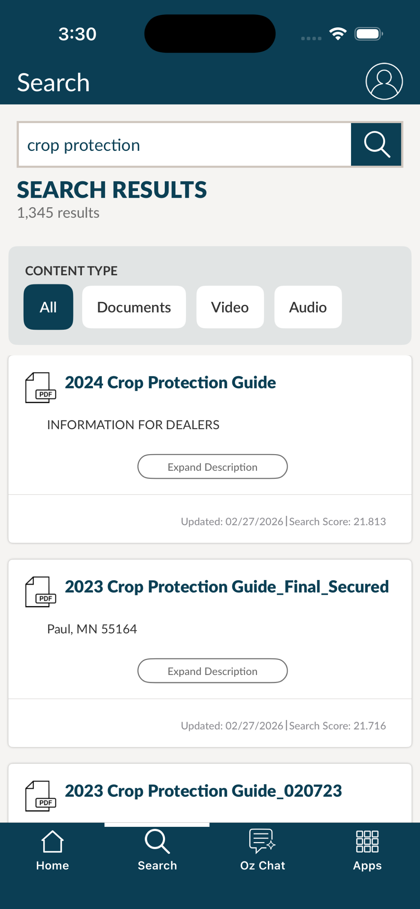Open Oz Chat from bottom bar
This screenshot has height=909, width=420.
[x=262, y=850]
